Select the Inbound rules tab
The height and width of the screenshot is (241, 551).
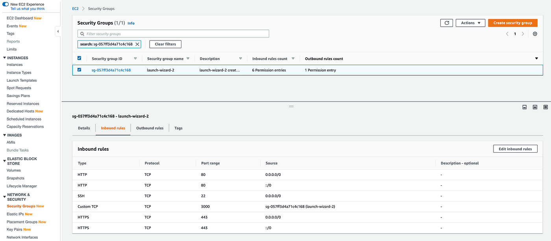pyautogui.click(x=113, y=128)
